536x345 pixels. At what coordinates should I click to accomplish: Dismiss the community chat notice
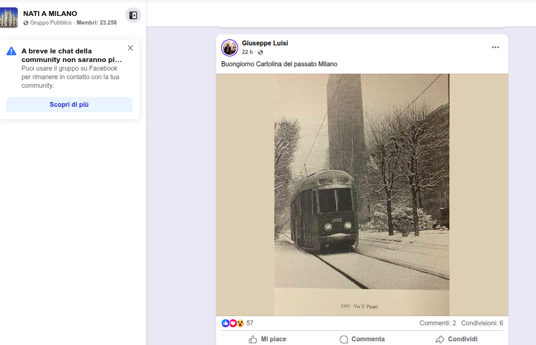click(x=130, y=48)
